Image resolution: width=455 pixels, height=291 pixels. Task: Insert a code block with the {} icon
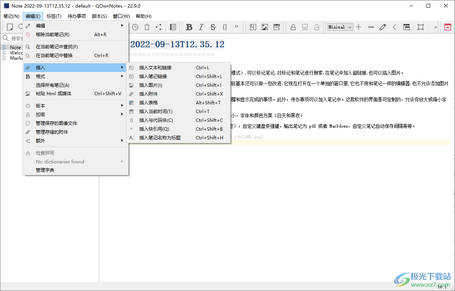(x=225, y=27)
